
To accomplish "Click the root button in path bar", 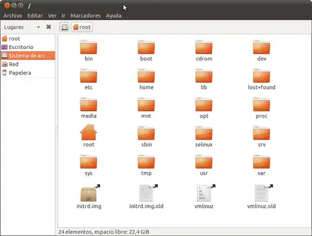I will tap(82, 27).
